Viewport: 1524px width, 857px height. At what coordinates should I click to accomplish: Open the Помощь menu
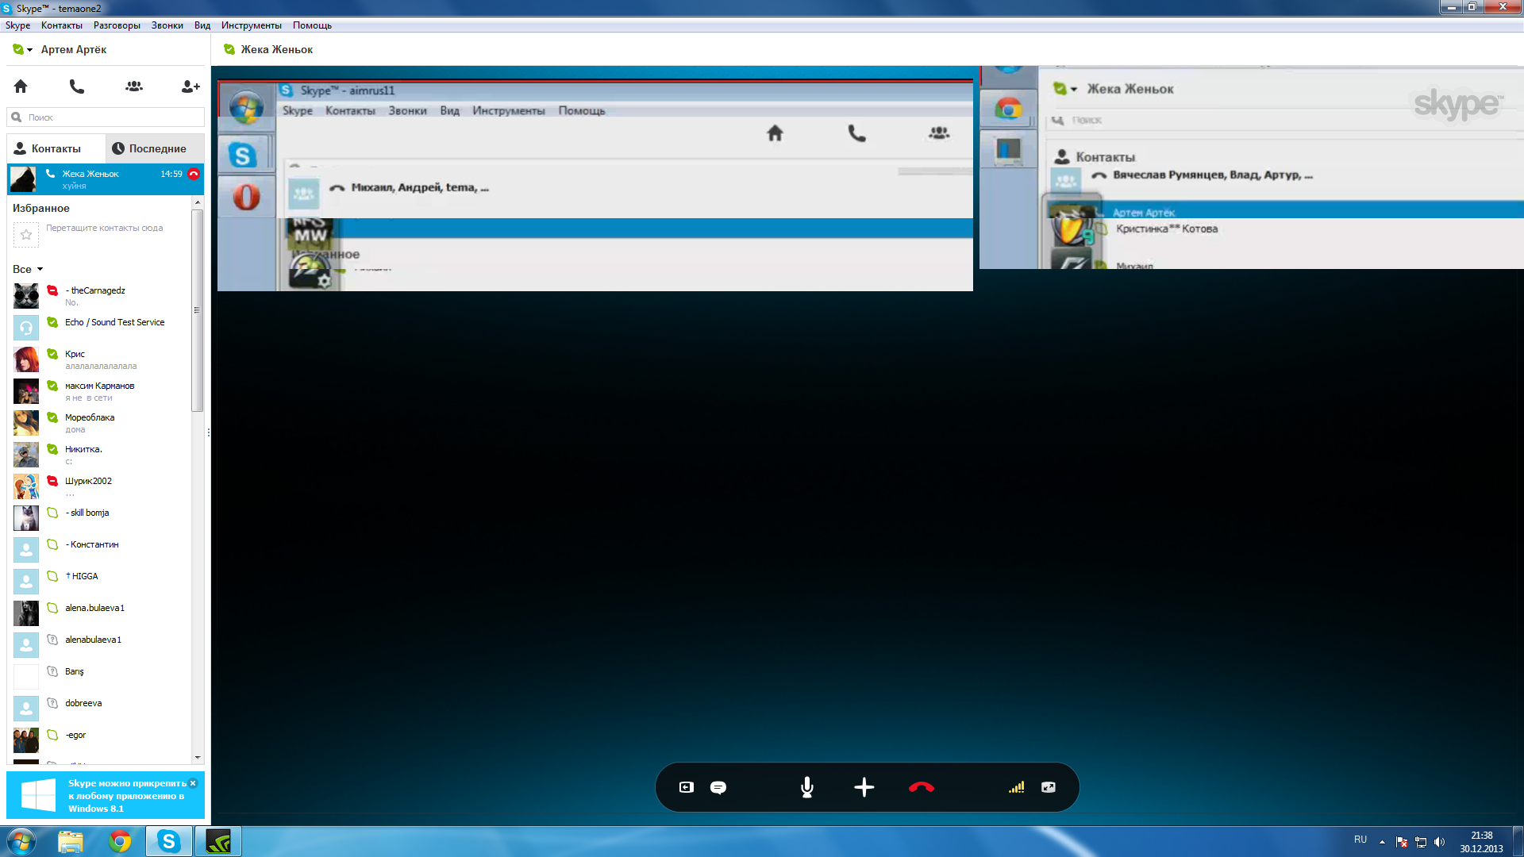click(x=312, y=25)
